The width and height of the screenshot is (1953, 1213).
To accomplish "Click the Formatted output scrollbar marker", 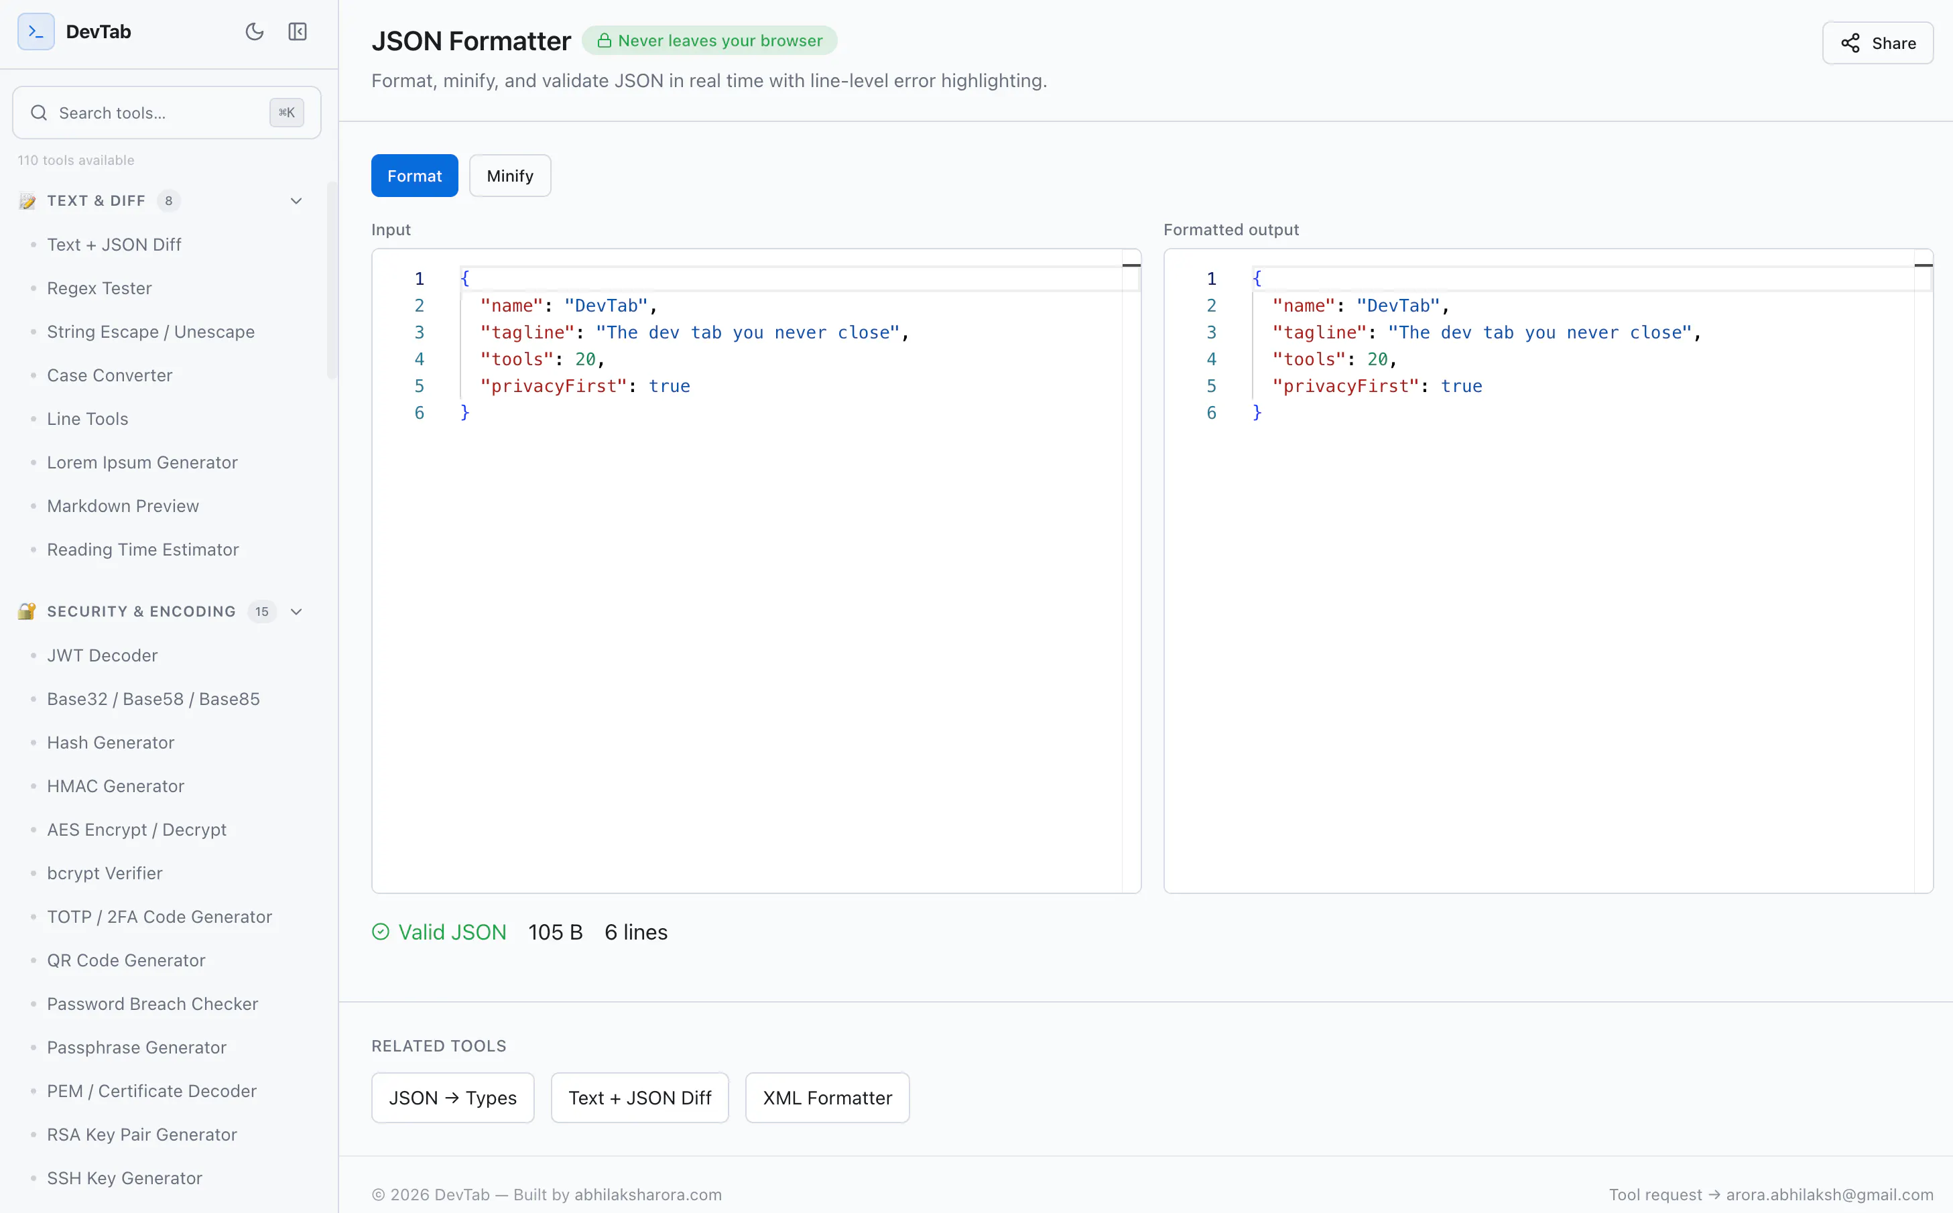I will coord(1924,265).
